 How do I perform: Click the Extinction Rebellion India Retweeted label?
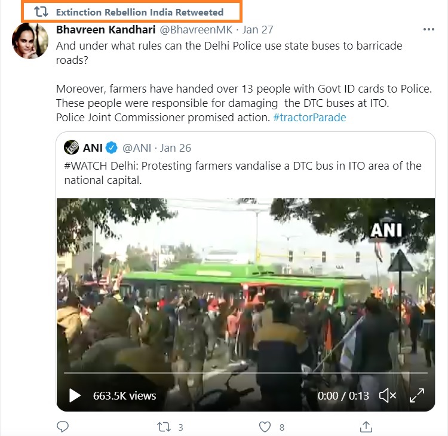pyautogui.click(x=140, y=12)
